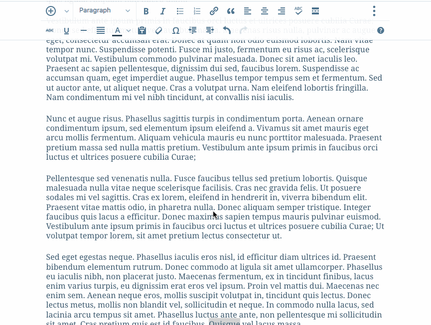Viewport: 431px width, 325px height.
Task: Click the highlighted word 'Quisque' at the bottom
Action: [224, 322]
